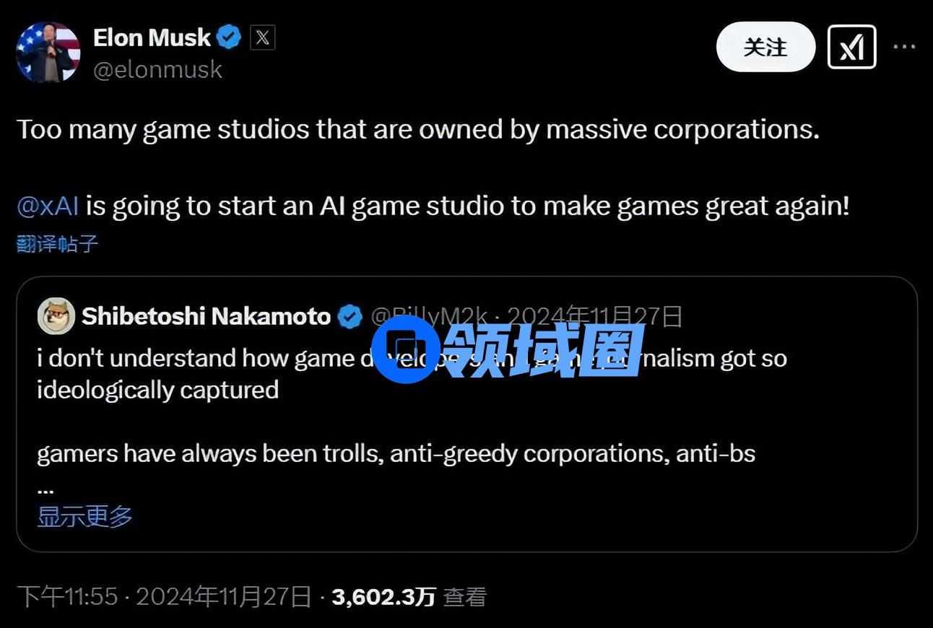Click the main tweet text about game studios

(417, 130)
